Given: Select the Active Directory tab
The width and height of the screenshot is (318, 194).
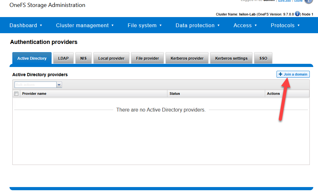Looking at the screenshot, I should [x=32, y=58].
